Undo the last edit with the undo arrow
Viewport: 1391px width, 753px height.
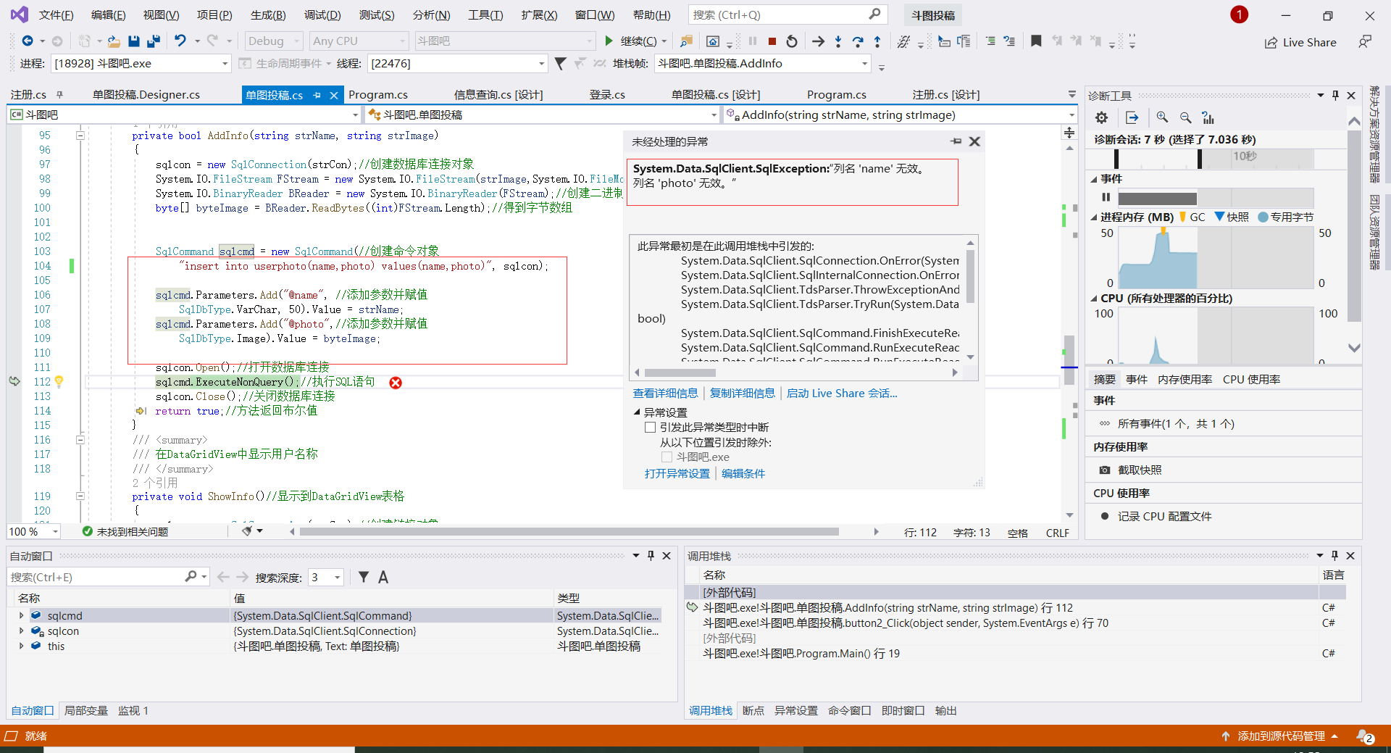(180, 41)
